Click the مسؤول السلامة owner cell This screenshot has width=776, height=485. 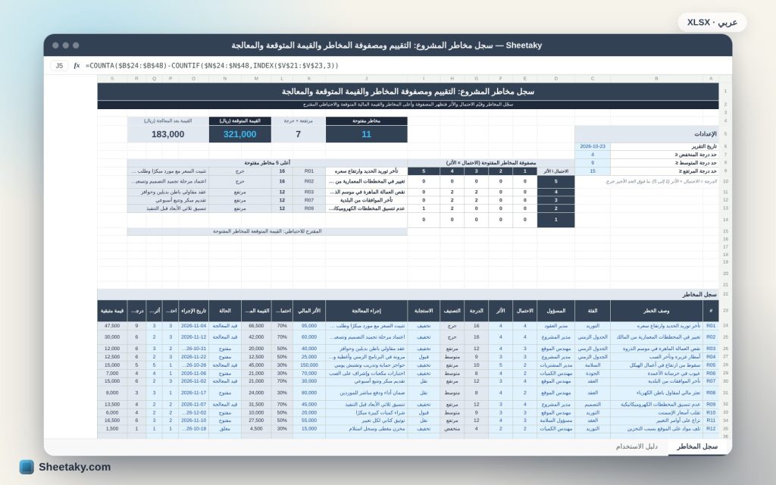point(555,421)
